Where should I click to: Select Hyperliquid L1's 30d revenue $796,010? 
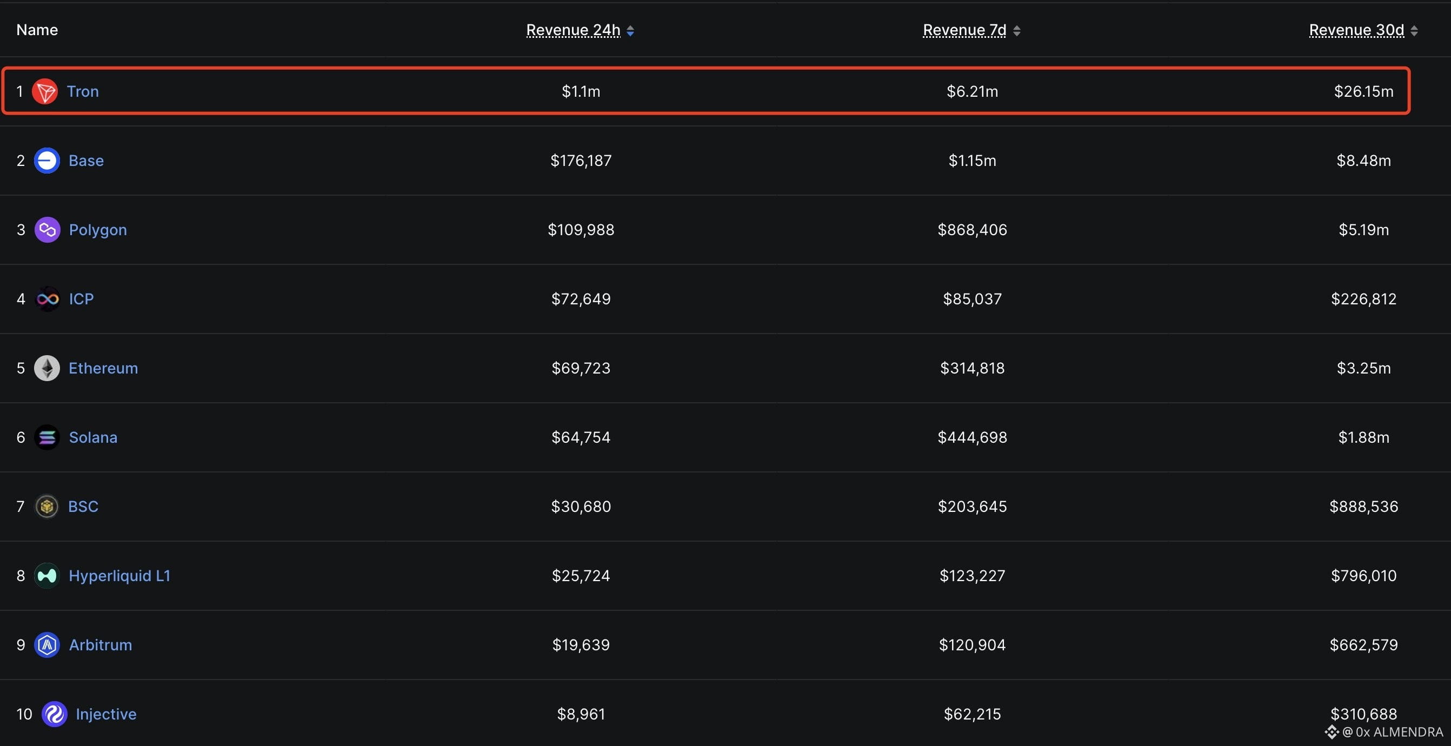click(x=1364, y=576)
